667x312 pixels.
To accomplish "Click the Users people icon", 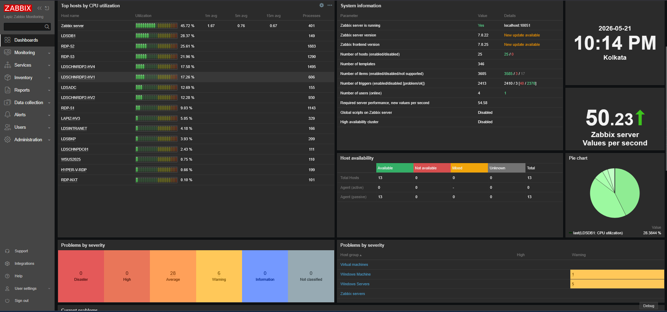I will tap(8, 127).
